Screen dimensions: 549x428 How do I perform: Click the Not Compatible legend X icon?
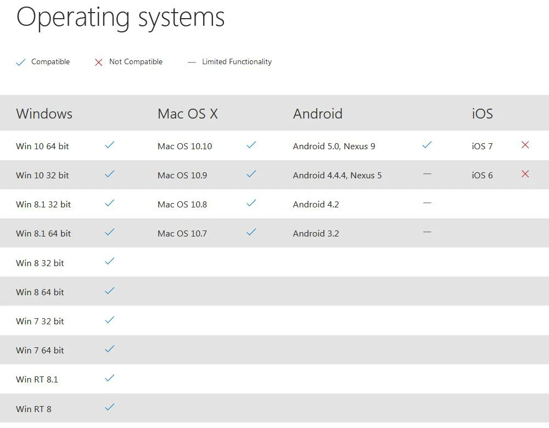click(x=99, y=63)
